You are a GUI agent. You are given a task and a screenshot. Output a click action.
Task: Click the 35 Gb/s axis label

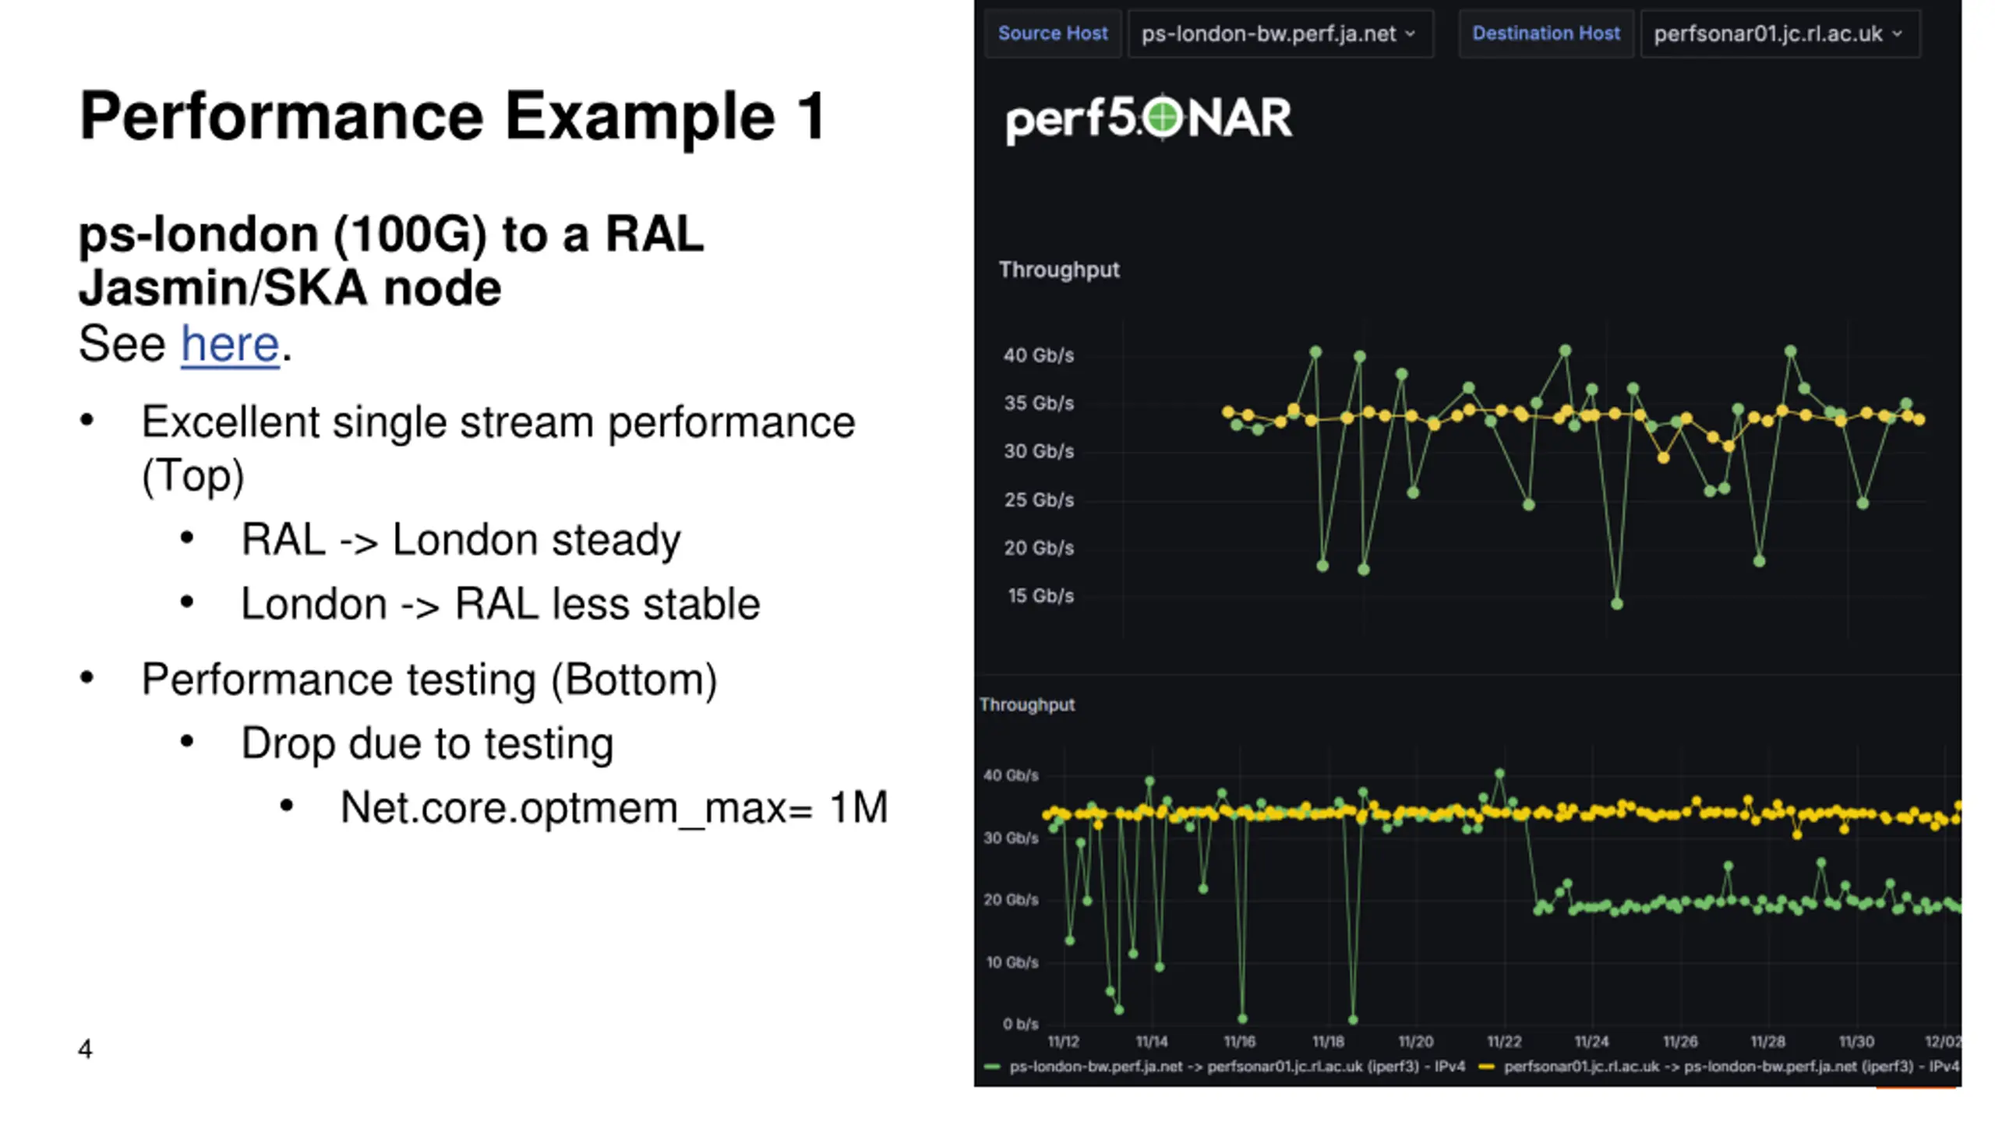coord(1039,404)
